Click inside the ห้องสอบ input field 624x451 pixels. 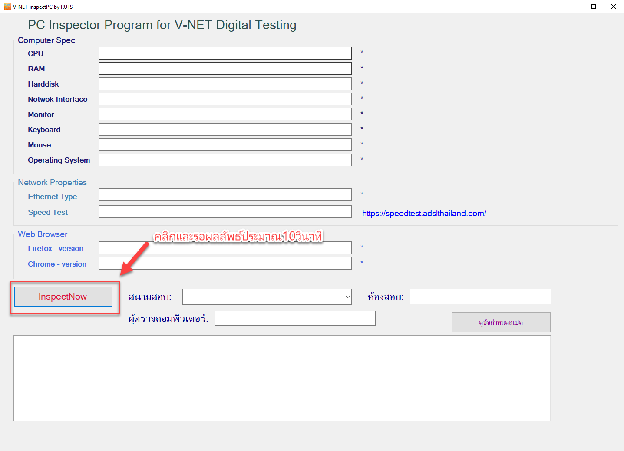click(479, 296)
